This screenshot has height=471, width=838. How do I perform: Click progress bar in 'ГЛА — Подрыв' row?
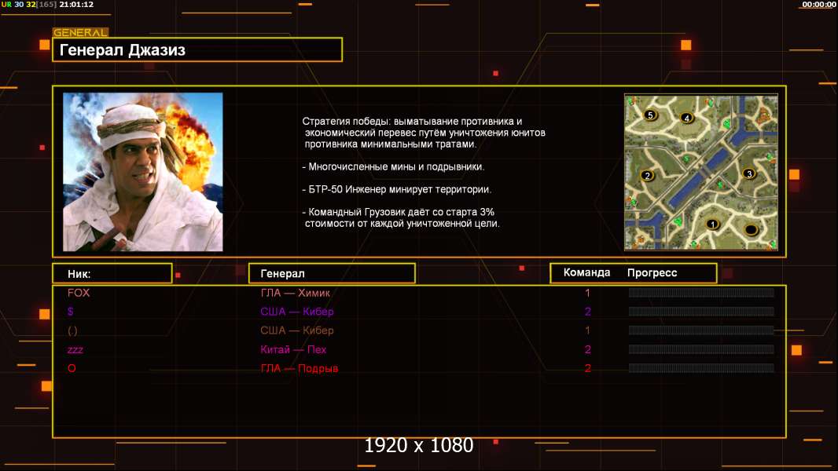(701, 368)
